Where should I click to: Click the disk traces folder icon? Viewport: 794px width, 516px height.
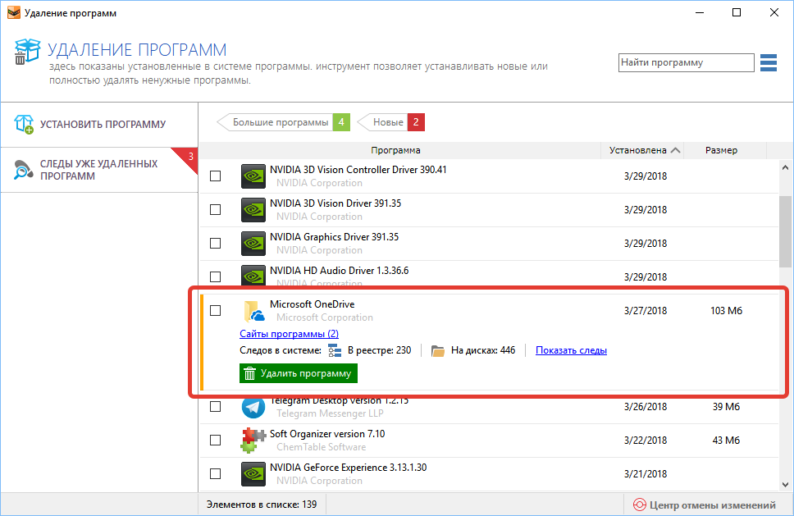(437, 350)
